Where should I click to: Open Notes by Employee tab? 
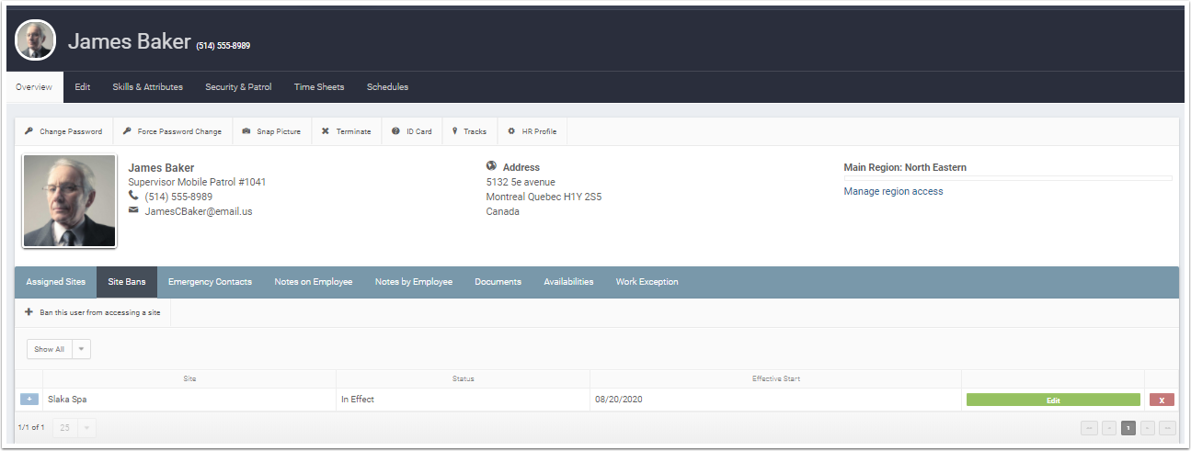414,282
